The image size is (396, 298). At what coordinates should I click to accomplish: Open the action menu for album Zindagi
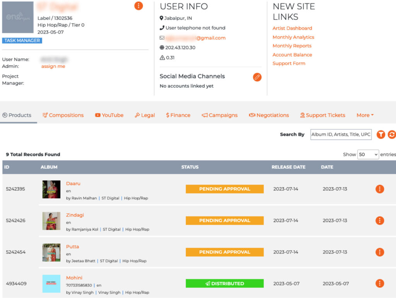(380, 220)
